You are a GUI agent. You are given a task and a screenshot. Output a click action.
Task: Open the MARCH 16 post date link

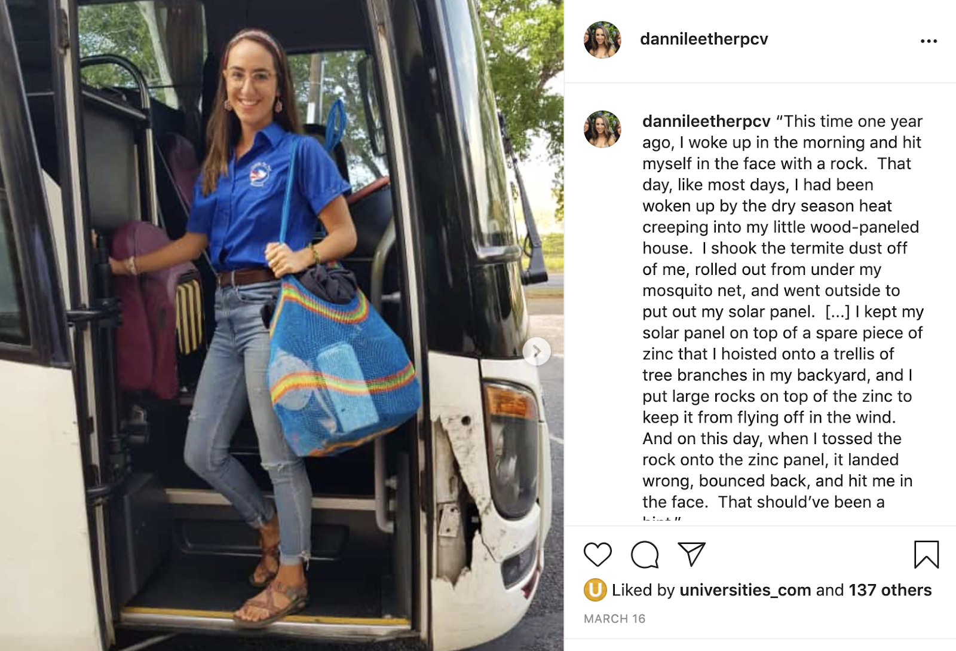(x=614, y=619)
